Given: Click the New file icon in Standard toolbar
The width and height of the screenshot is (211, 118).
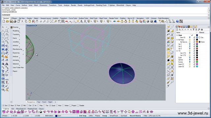Looking at the screenshot, I should coord(4,21).
